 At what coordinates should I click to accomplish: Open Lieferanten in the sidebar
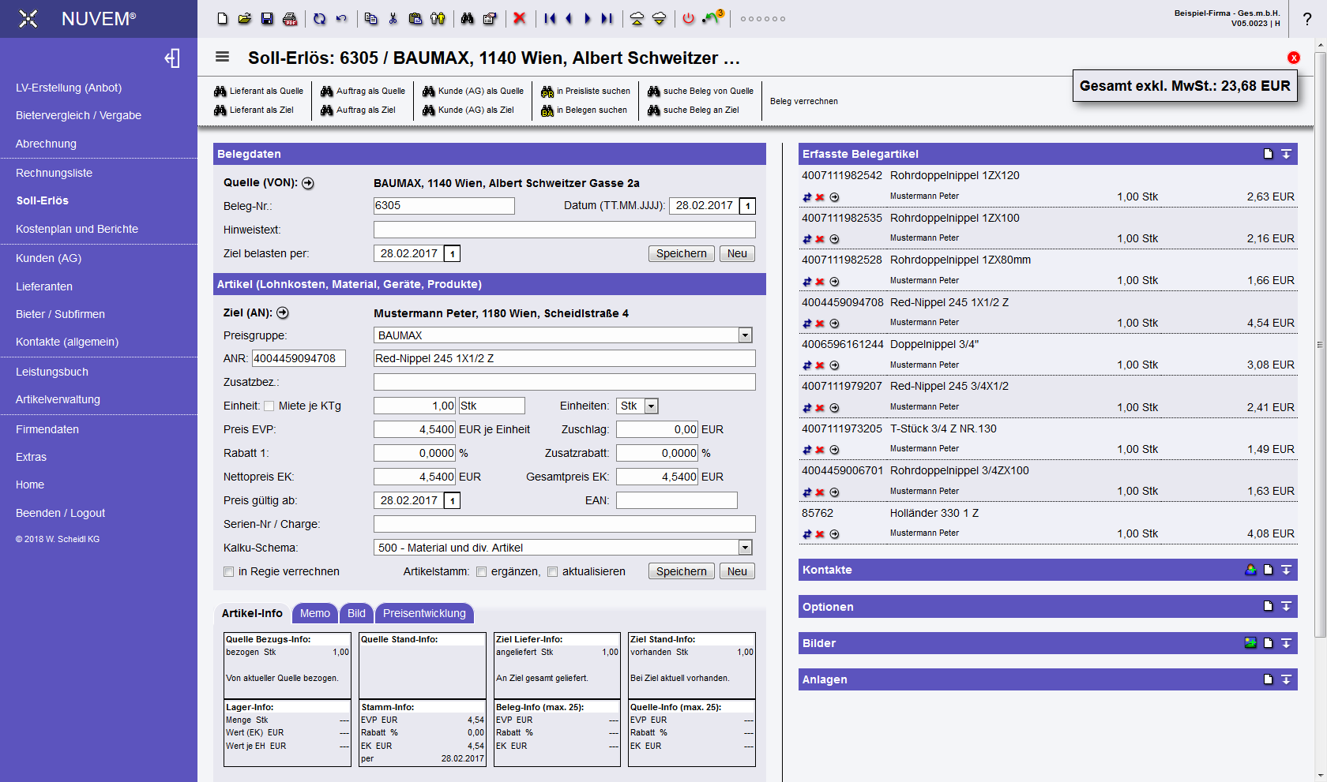[44, 286]
